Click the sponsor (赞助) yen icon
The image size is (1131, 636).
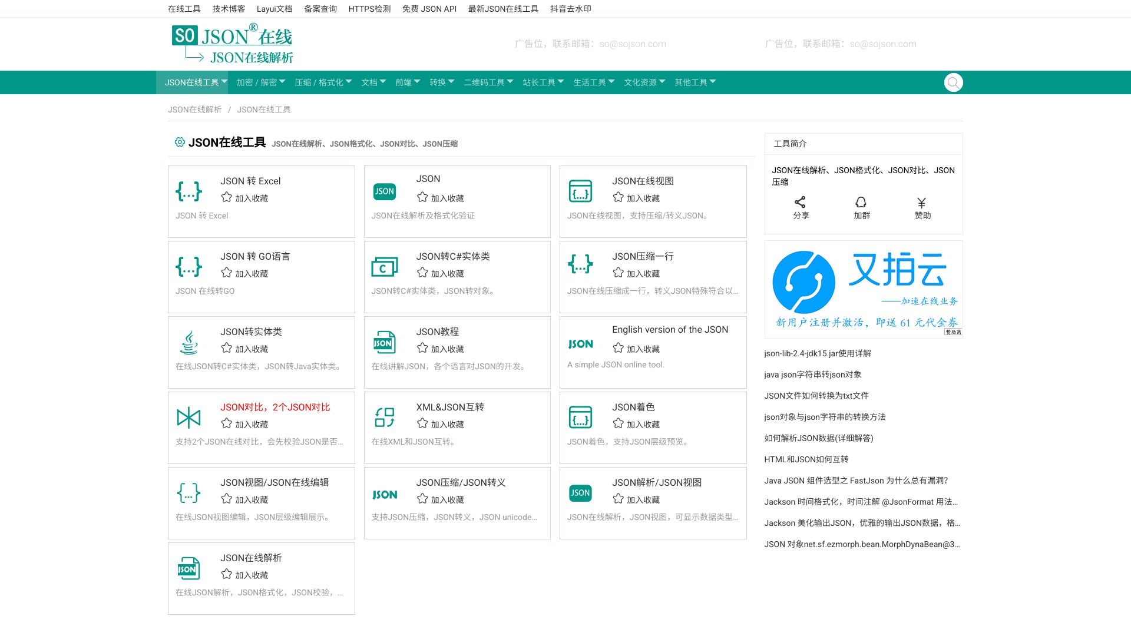tap(922, 202)
